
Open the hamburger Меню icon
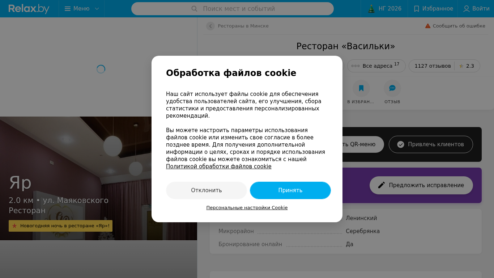68,9
